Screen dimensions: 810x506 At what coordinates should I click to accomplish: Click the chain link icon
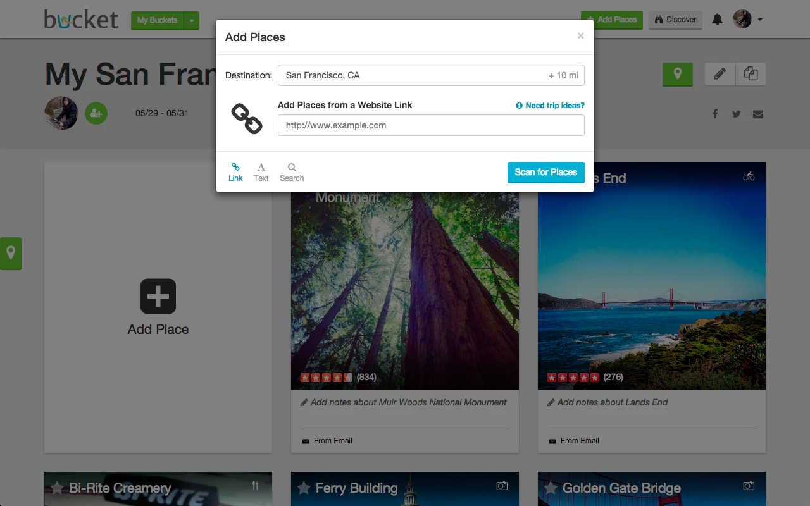pos(247,119)
